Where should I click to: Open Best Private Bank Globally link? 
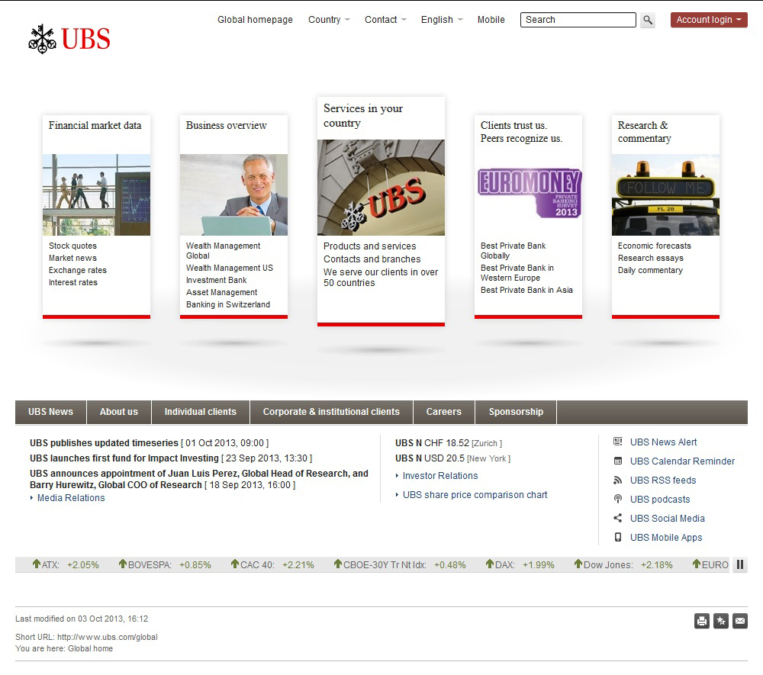(513, 251)
